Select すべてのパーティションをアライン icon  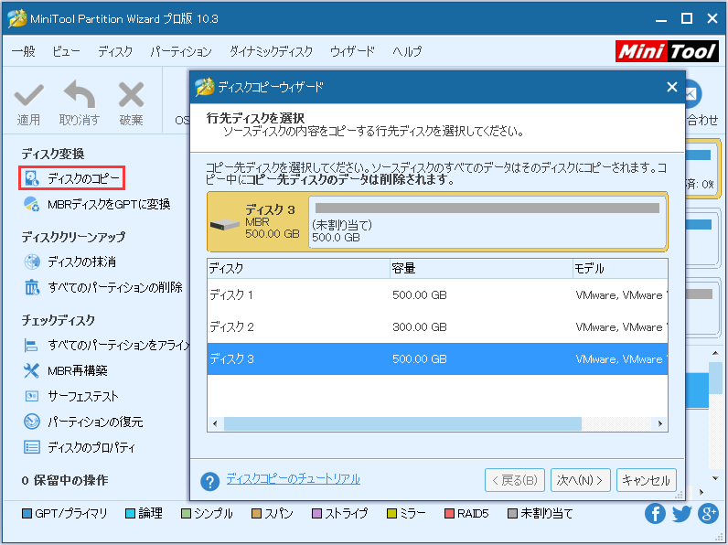(31, 346)
